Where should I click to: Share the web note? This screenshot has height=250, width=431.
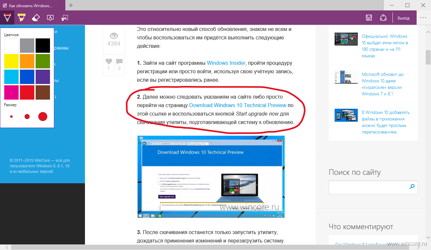click(383, 18)
